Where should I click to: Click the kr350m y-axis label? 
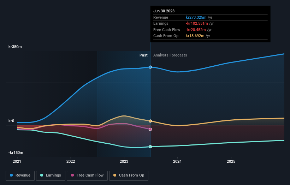point(15,47)
